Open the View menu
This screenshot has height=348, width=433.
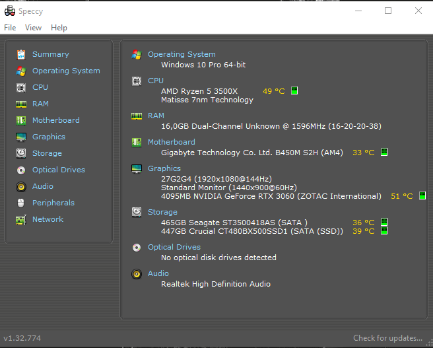click(33, 28)
